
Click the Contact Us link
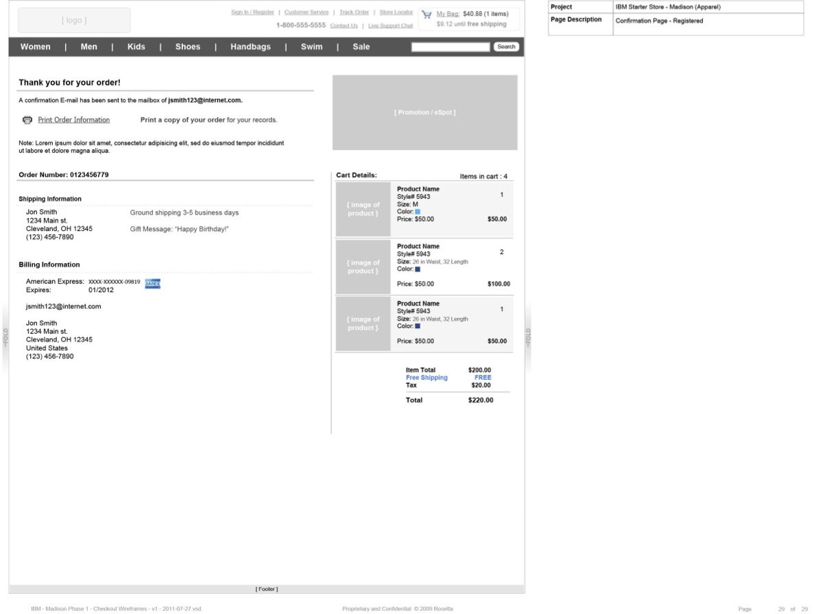point(344,25)
